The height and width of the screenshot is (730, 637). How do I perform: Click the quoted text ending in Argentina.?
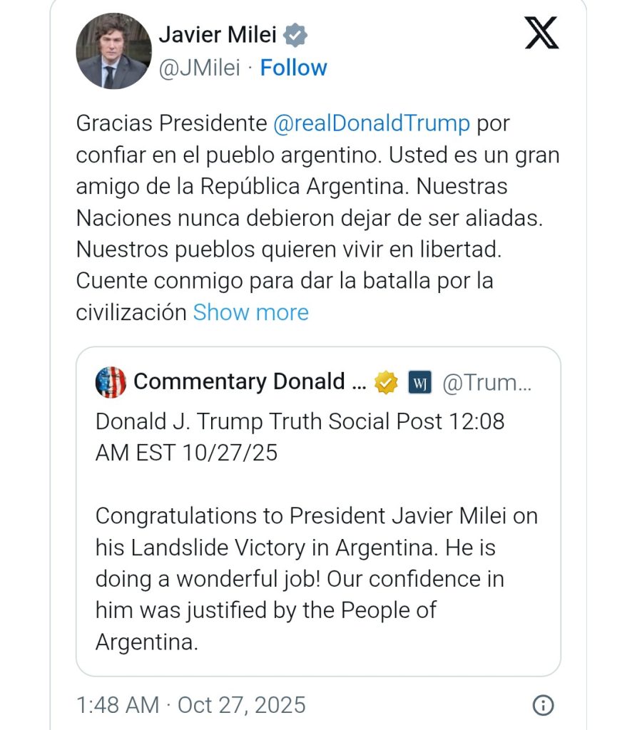coord(146,642)
